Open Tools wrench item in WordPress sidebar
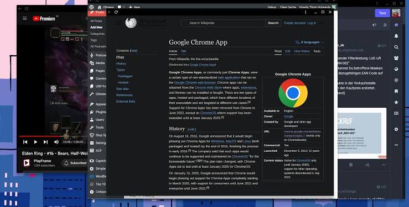This screenshot has height=207, width=409. [97, 128]
